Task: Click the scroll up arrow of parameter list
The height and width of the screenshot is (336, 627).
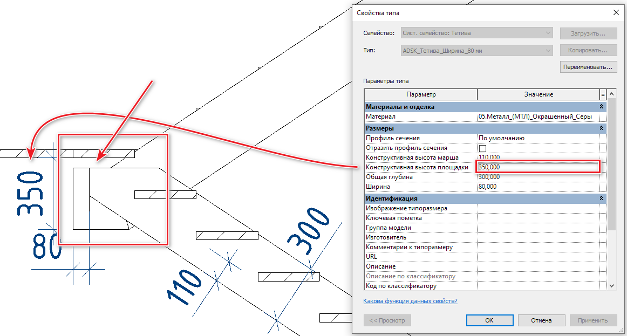Action: point(611,94)
